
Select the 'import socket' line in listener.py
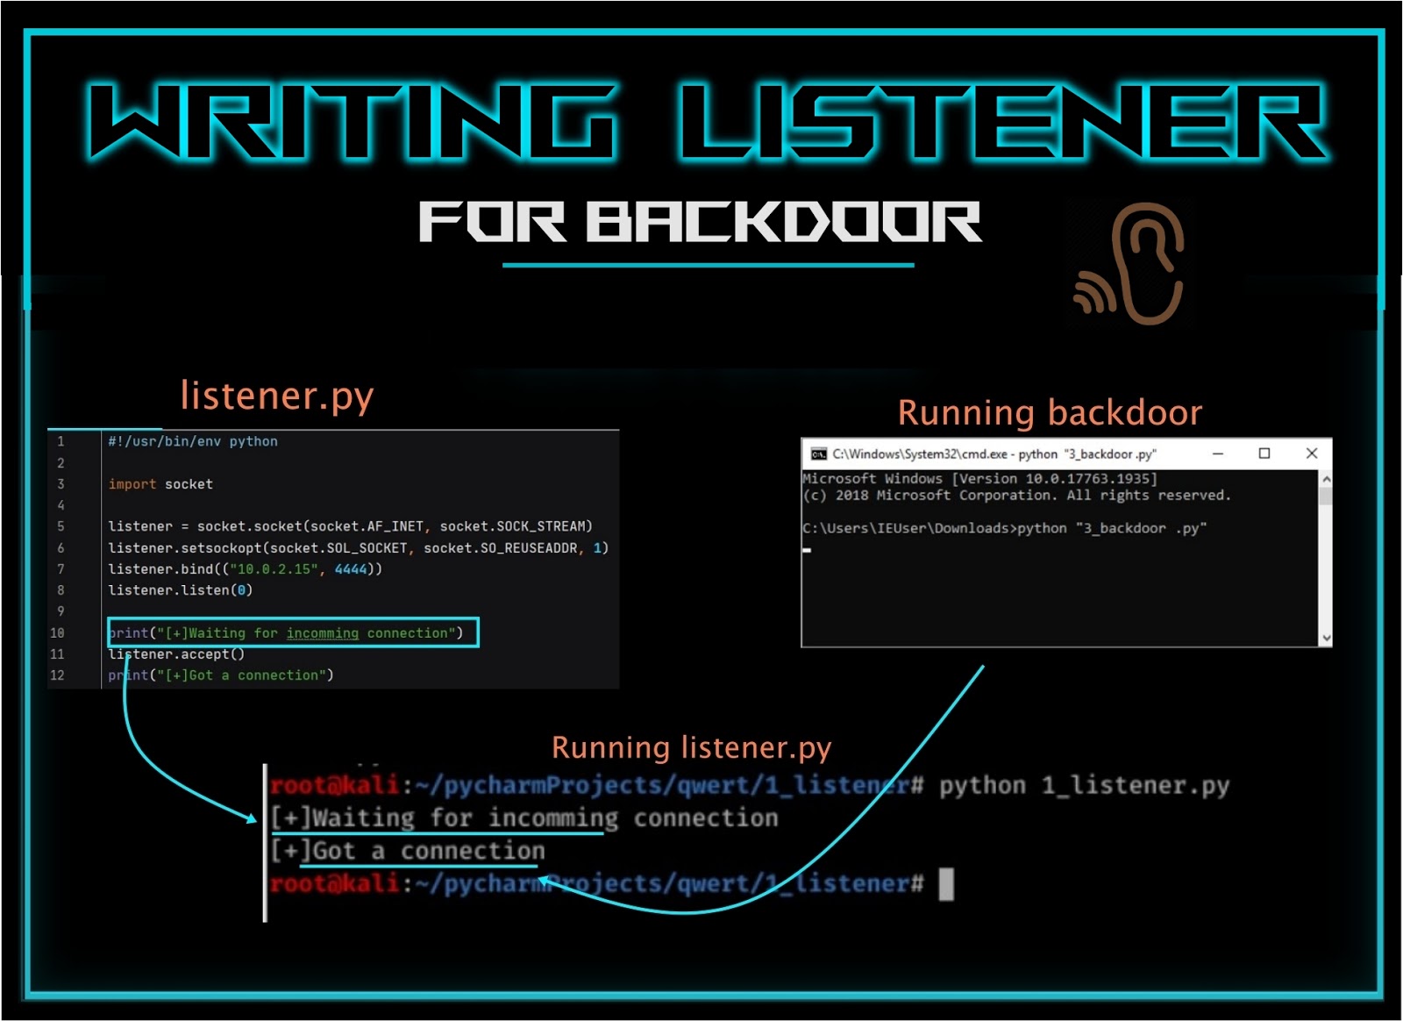click(160, 483)
